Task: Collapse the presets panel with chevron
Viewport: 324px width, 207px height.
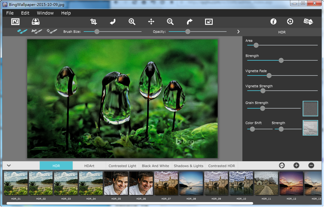Action: point(9,166)
